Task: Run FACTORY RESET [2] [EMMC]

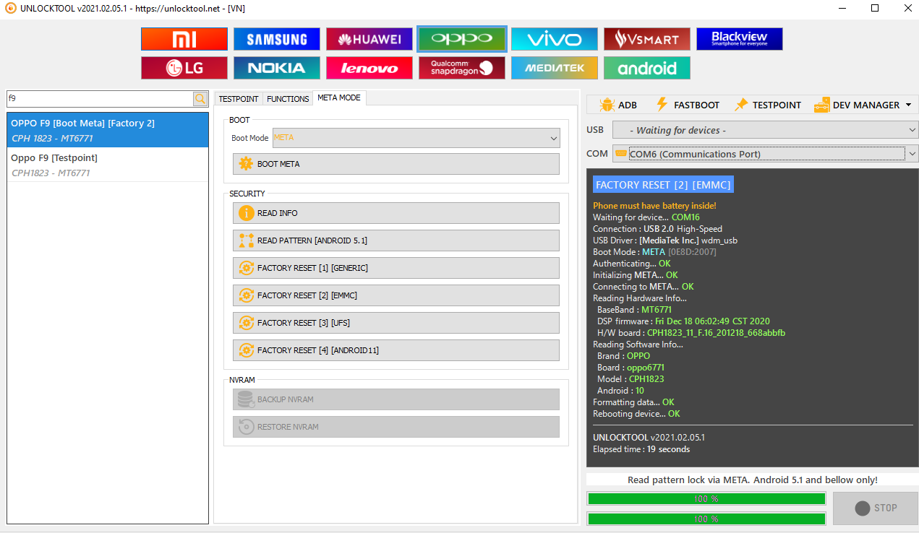Action: click(x=396, y=295)
